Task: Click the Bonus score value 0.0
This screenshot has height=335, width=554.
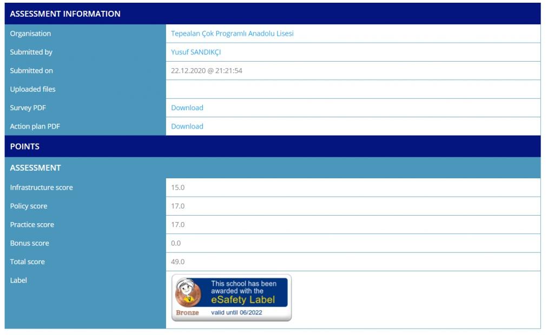Action: tap(176, 244)
